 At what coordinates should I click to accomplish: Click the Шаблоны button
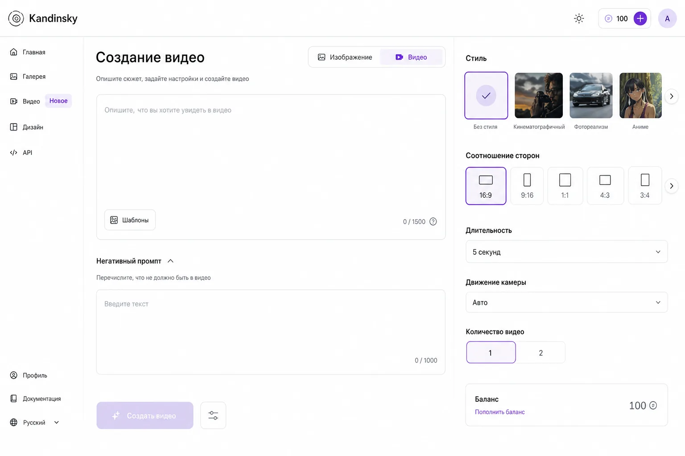(x=130, y=220)
